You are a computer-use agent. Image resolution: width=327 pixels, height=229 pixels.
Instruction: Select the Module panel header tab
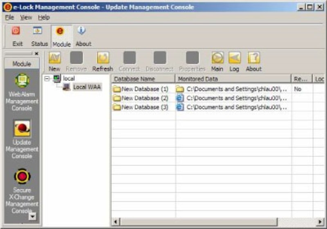tap(22, 64)
